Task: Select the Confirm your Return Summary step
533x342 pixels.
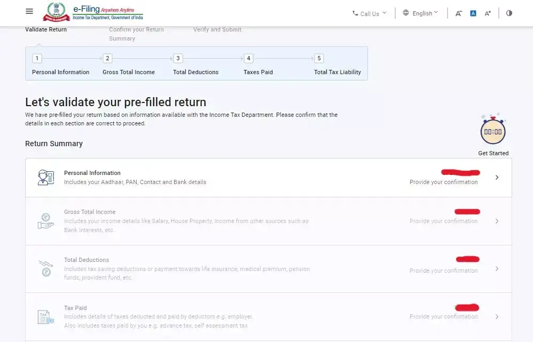Action: click(136, 33)
